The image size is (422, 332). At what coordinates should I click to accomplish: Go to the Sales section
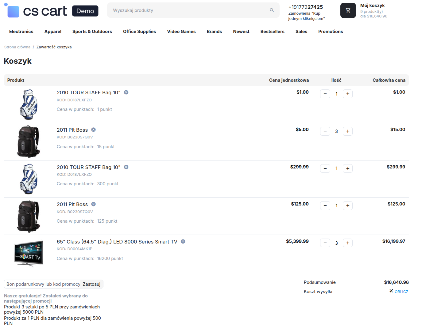tap(301, 32)
